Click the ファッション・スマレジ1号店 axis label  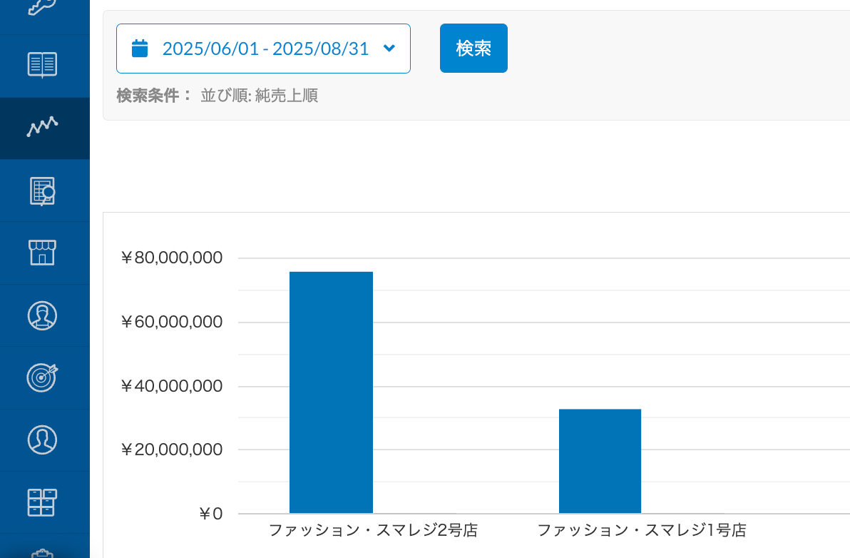641,530
